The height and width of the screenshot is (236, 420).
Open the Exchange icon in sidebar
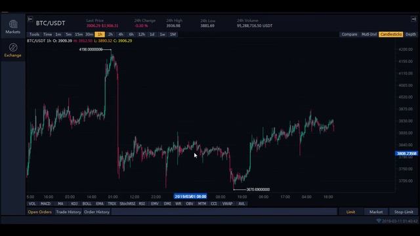(x=13, y=48)
